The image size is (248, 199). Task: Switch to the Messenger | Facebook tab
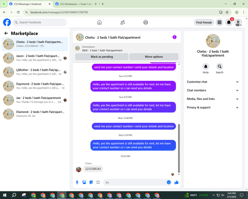click(30, 4)
